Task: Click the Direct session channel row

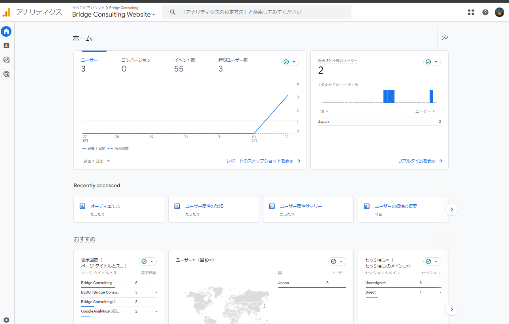Action: coord(403,292)
